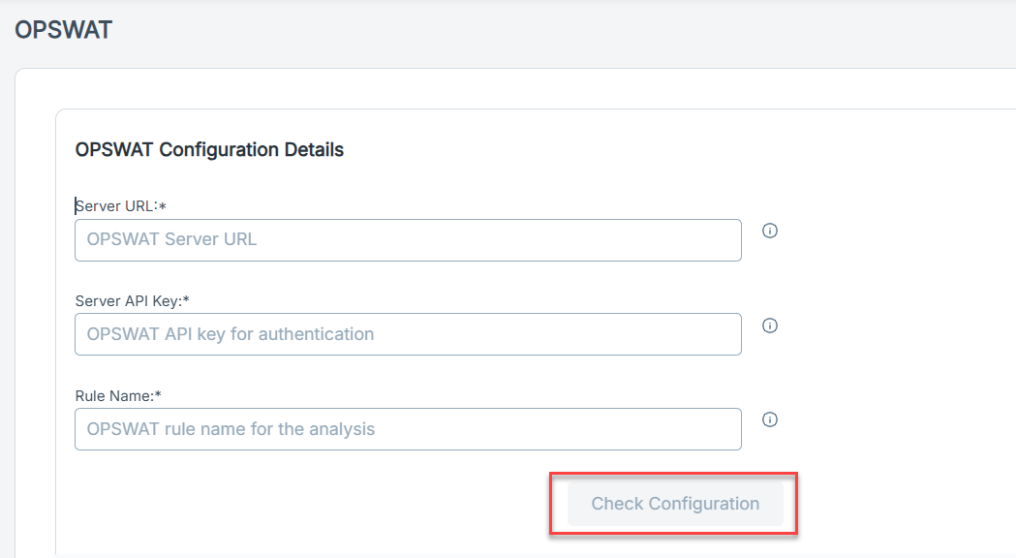Screen dimensions: 1016x558
Task: Click the OPSWAT page title
Action: point(64,30)
